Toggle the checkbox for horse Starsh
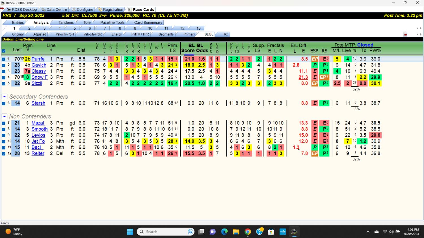Image resolution: width=424 pixels, height=238 pixels. [x=3, y=103]
